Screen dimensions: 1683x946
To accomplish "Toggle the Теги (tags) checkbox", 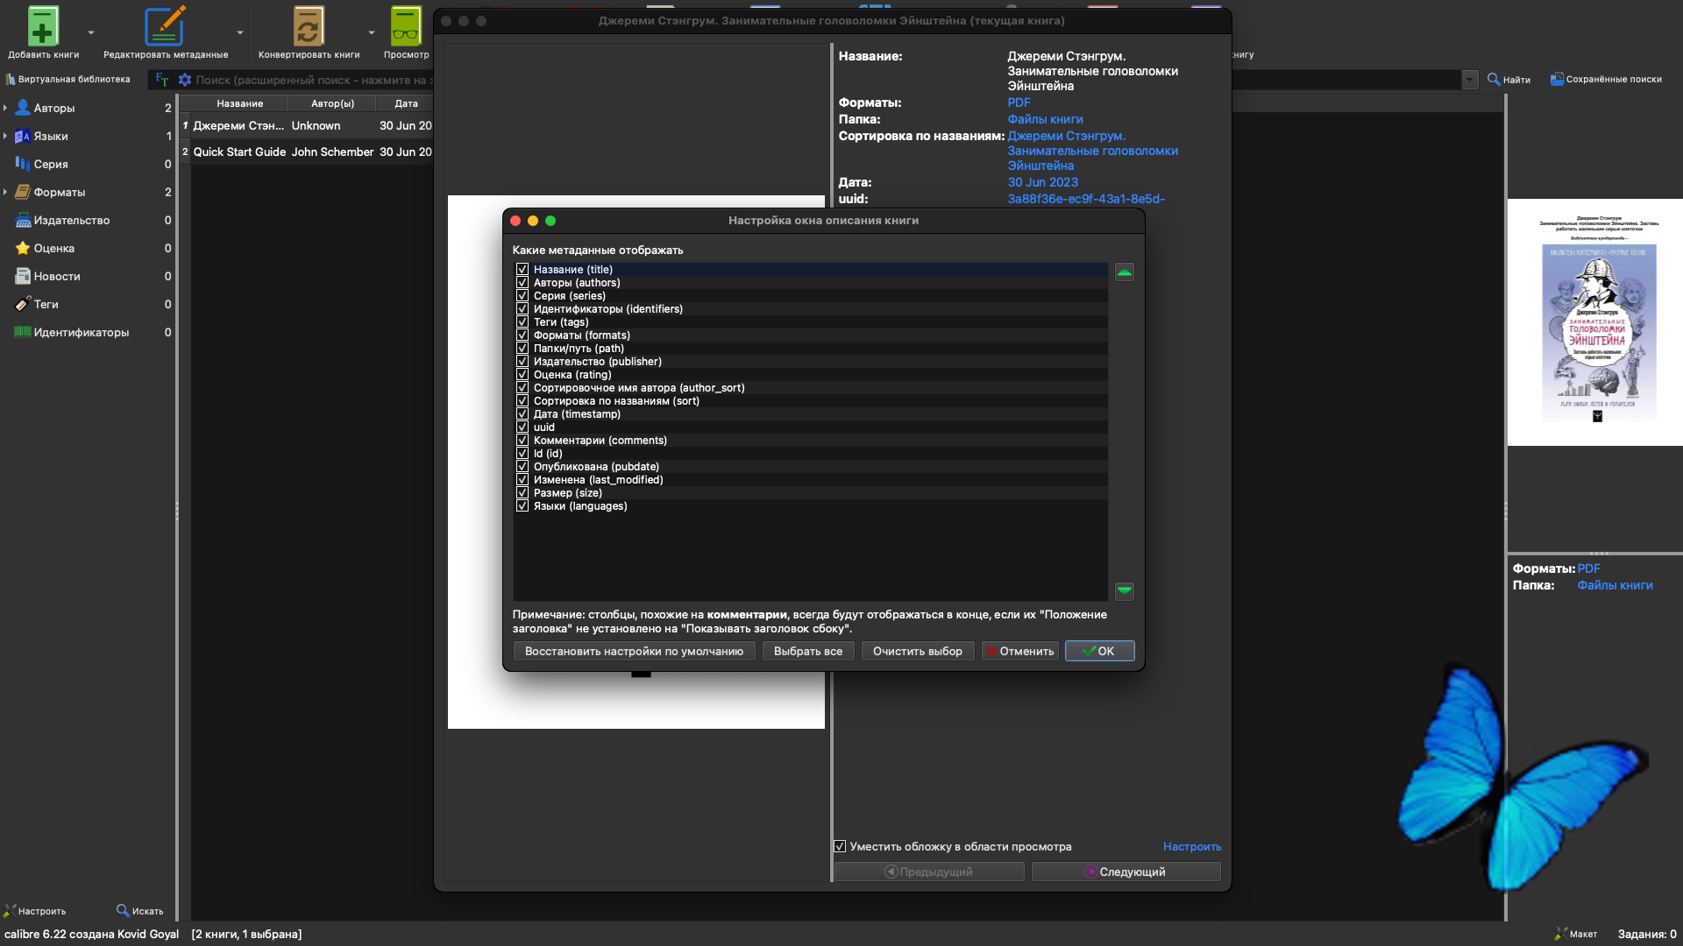I will [522, 322].
